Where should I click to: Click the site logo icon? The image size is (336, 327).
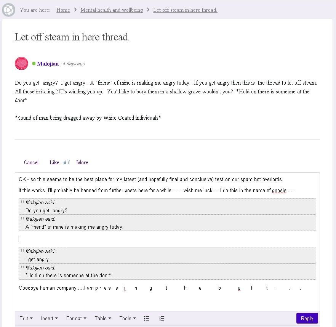tap(8, 10)
